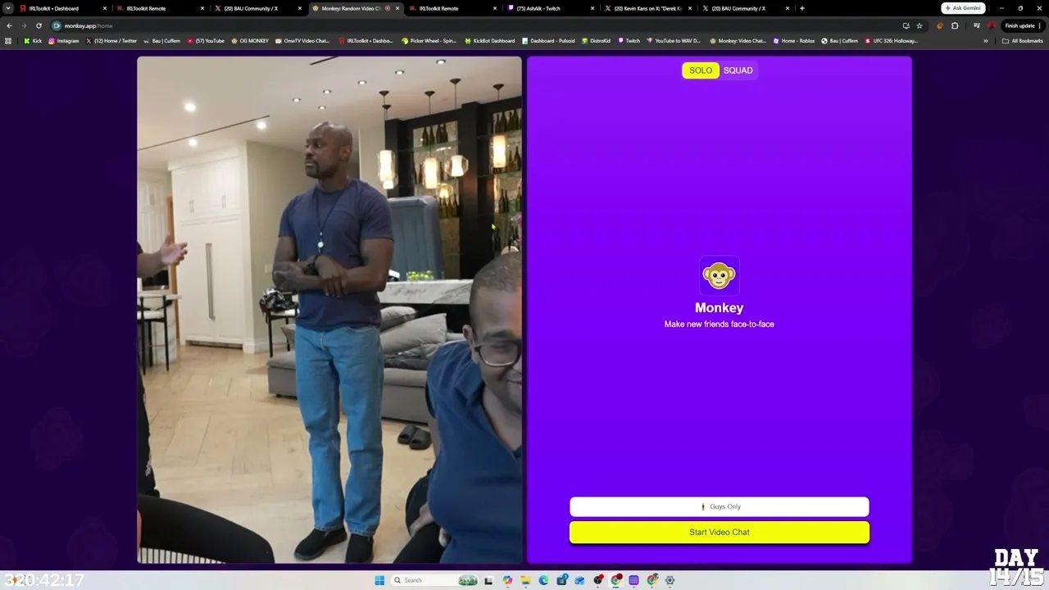Open the Chrome apps grid shortcut
The image size is (1049, 590).
(x=8, y=41)
